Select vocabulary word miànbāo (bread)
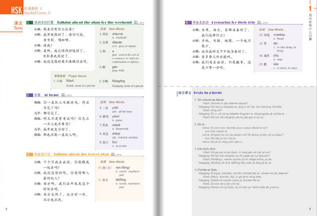 279,35
